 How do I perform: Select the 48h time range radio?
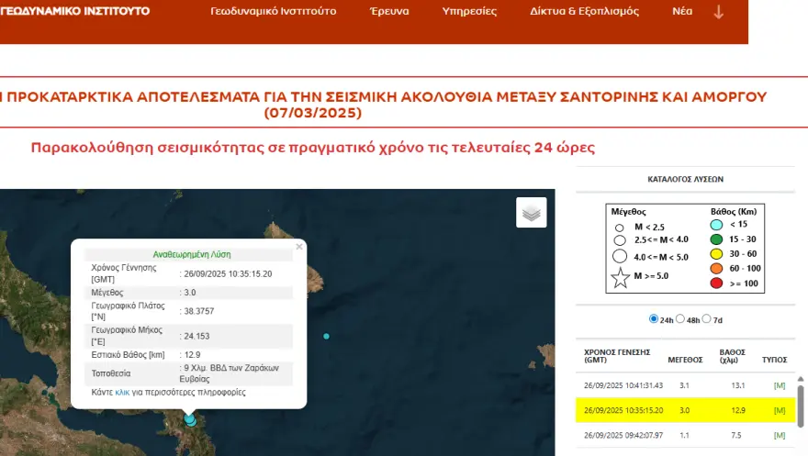point(680,319)
